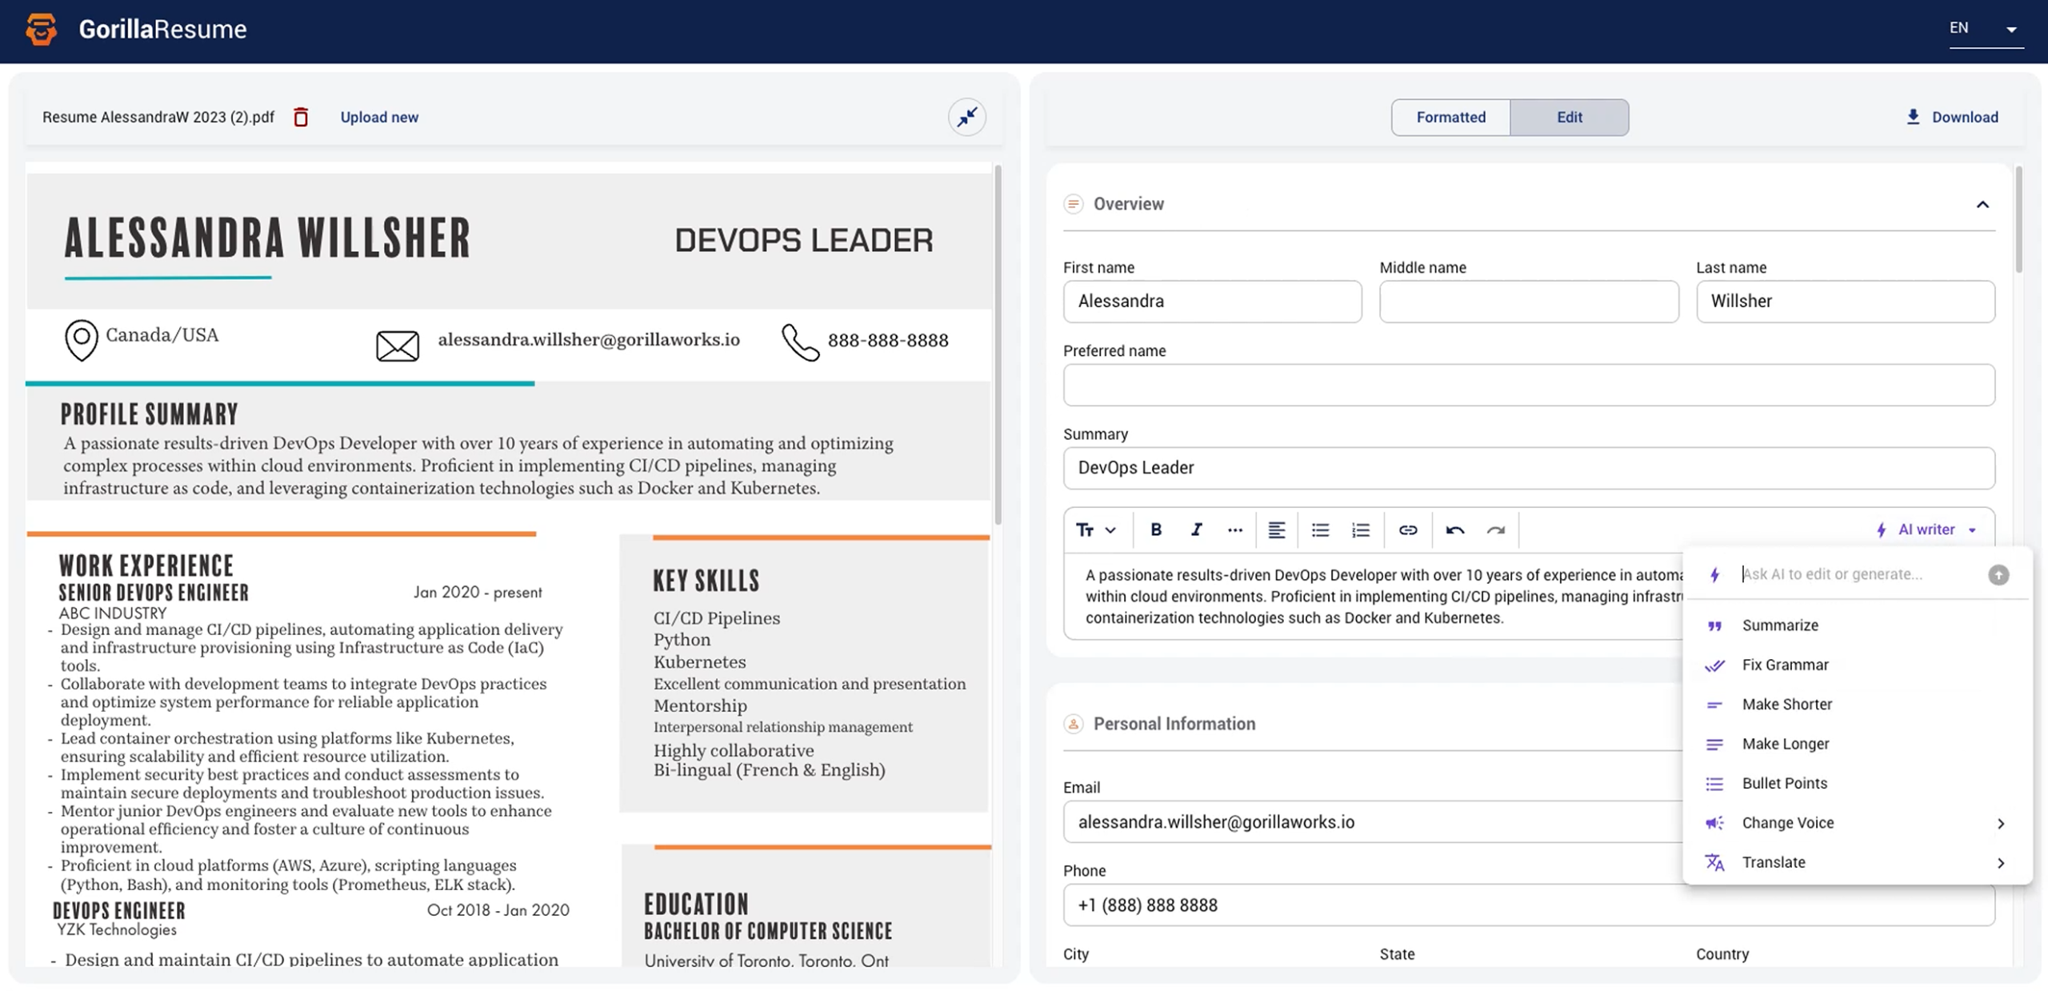Click the redo arrow in editor toolbar
This screenshot has height=991, width=2048.
coord(1495,529)
